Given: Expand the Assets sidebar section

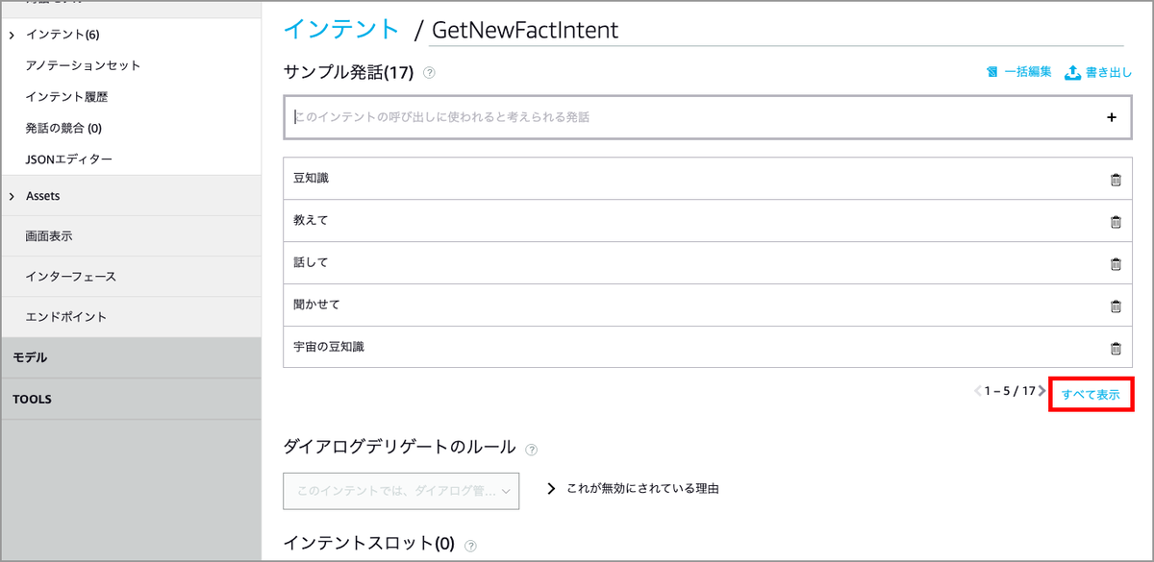Looking at the screenshot, I should (x=11, y=195).
